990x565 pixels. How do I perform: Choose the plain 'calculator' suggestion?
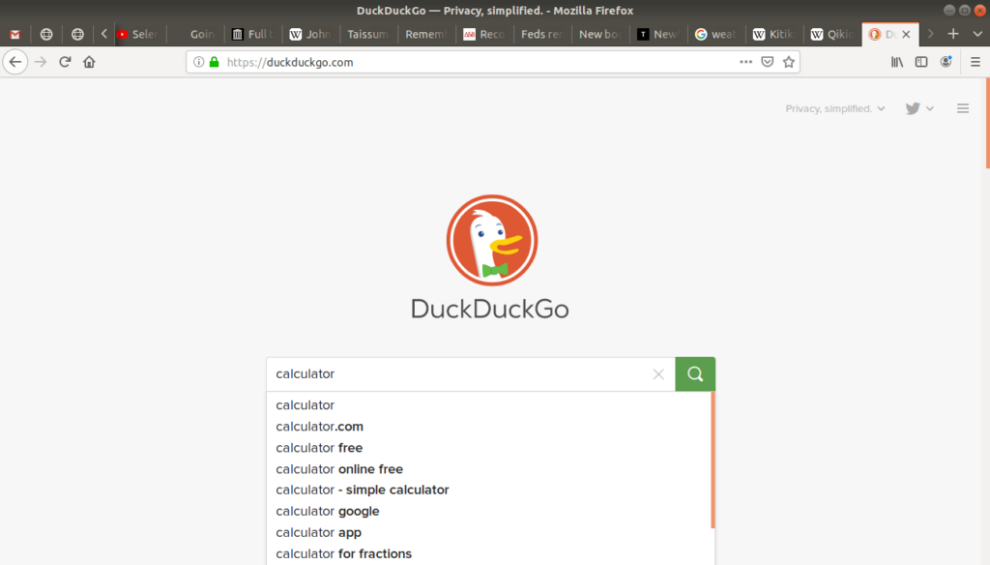click(x=489, y=405)
